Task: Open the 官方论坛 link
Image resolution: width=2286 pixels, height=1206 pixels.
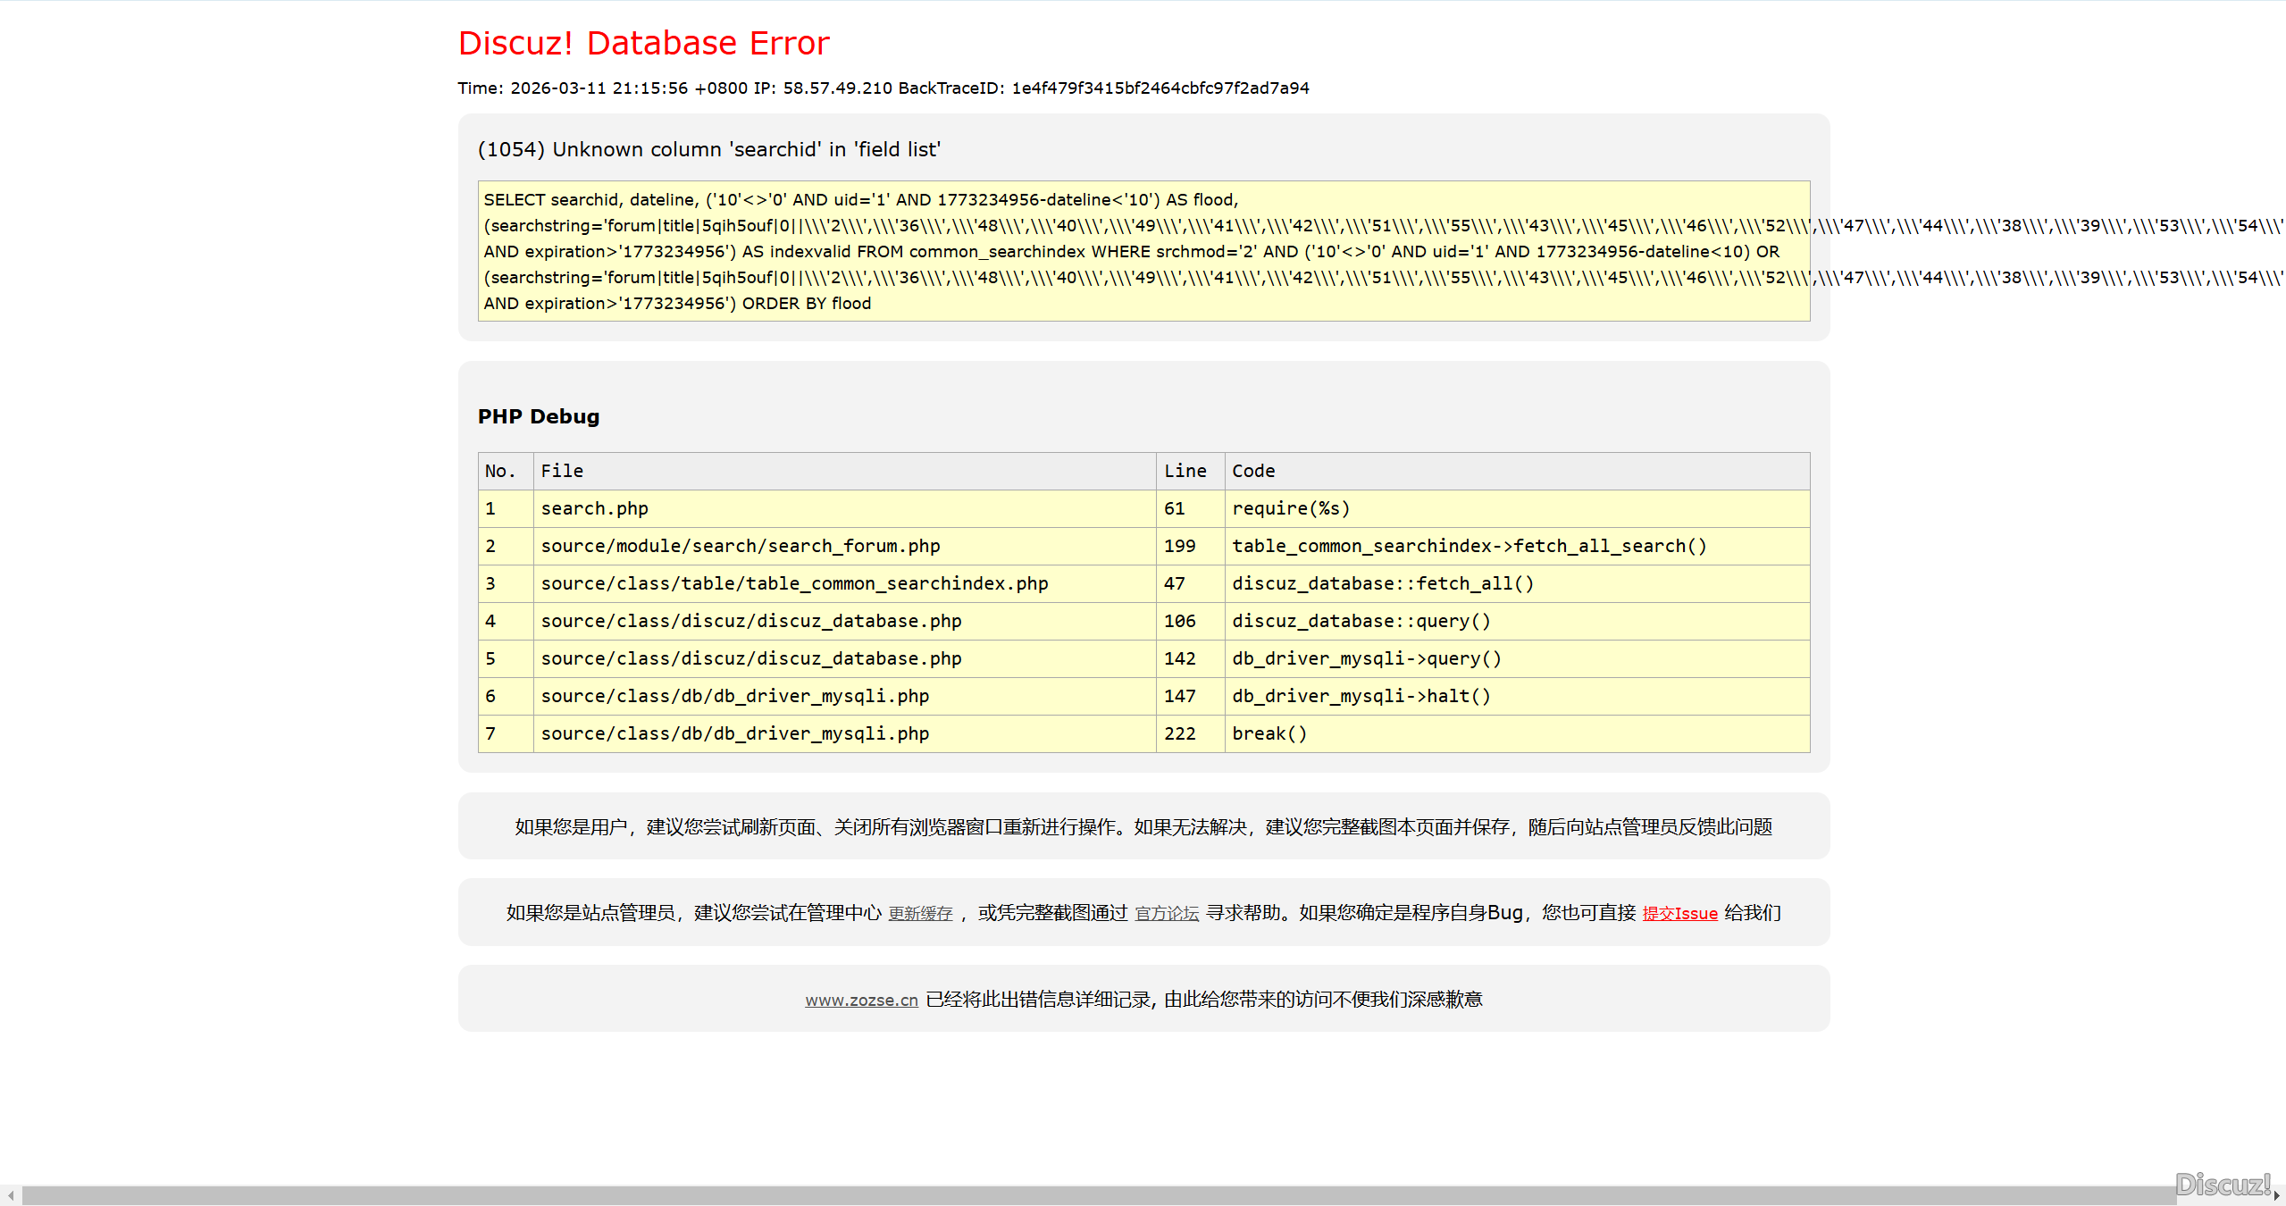Action: click(1167, 913)
